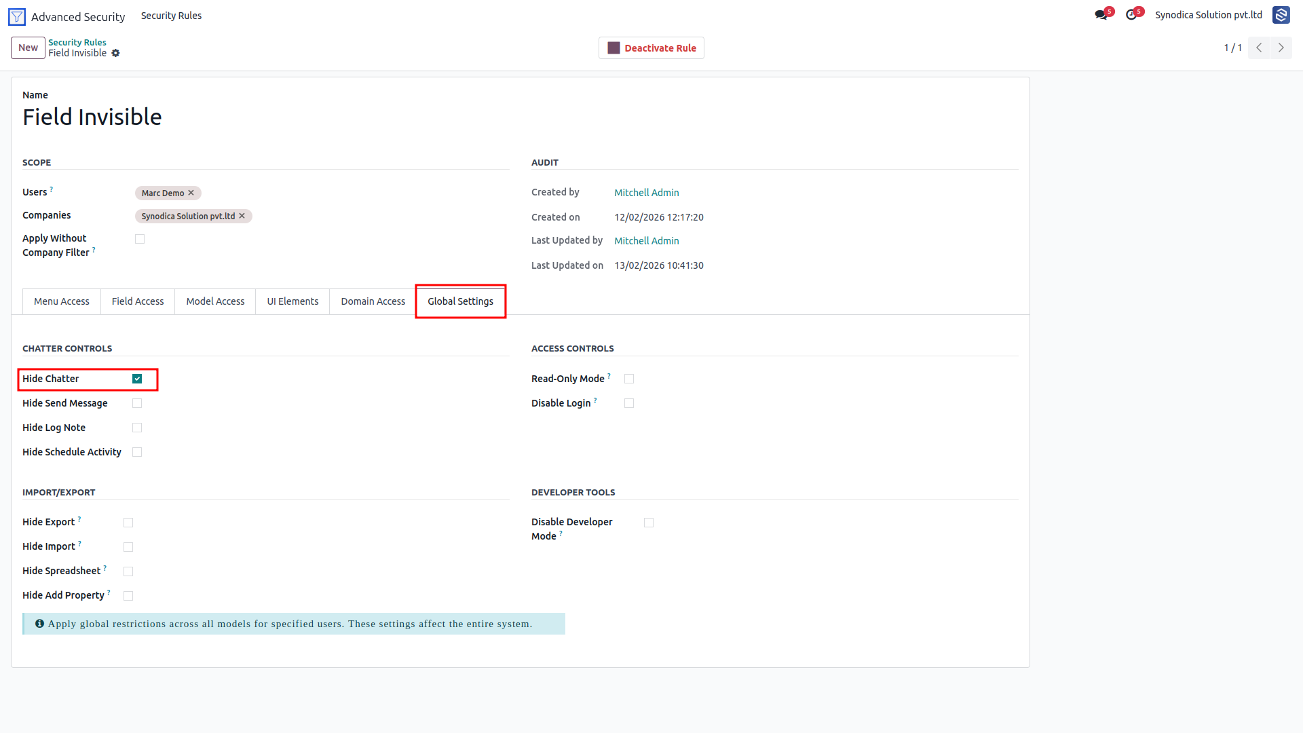Enable the Read-Only Mode checkbox
This screenshot has height=733, width=1303.
click(x=629, y=379)
